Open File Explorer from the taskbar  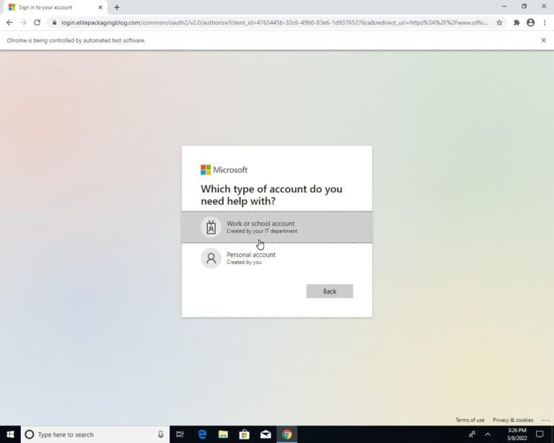pyautogui.click(x=223, y=434)
